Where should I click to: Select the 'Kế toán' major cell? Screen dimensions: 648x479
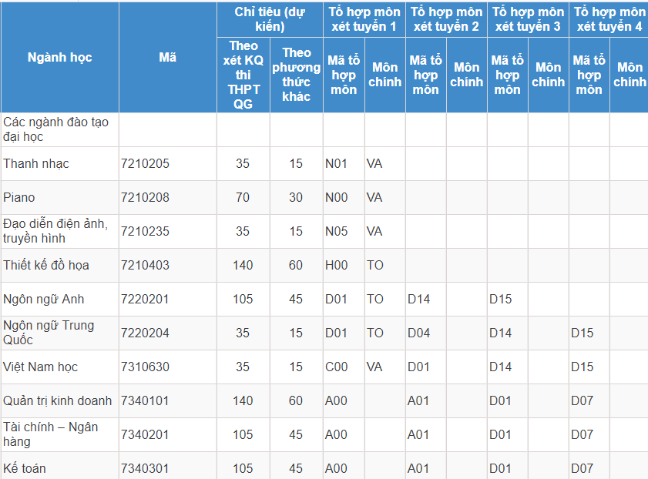pos(25,468)
